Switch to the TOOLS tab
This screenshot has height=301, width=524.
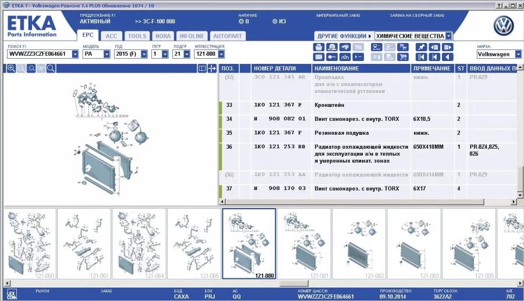pos(137,36)
